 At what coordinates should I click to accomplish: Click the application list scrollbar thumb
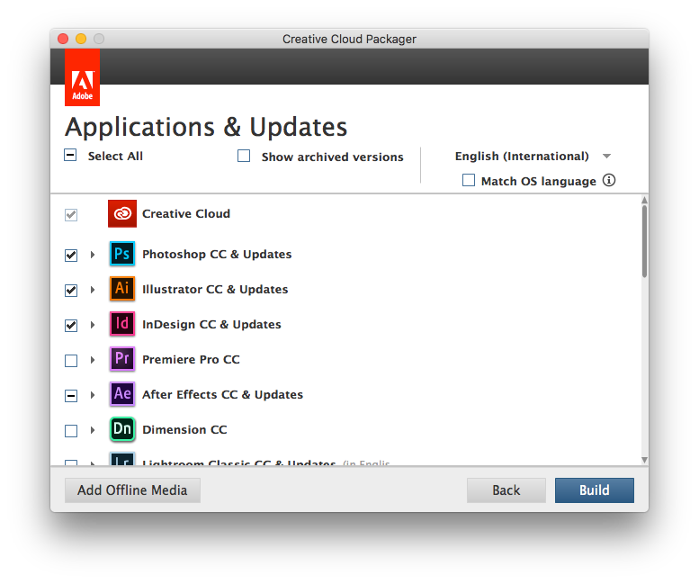click(644, 241)
